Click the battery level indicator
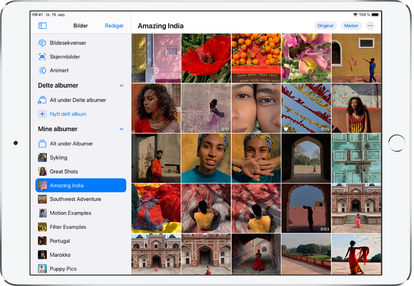Screen dimensions: 414x286 tap(374, 14)
